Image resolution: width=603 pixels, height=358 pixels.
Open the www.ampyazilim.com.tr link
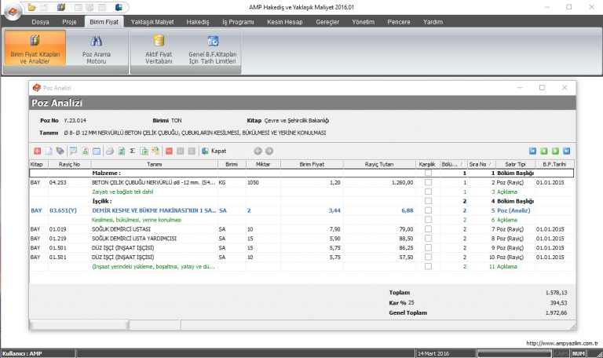pos(562,343)
